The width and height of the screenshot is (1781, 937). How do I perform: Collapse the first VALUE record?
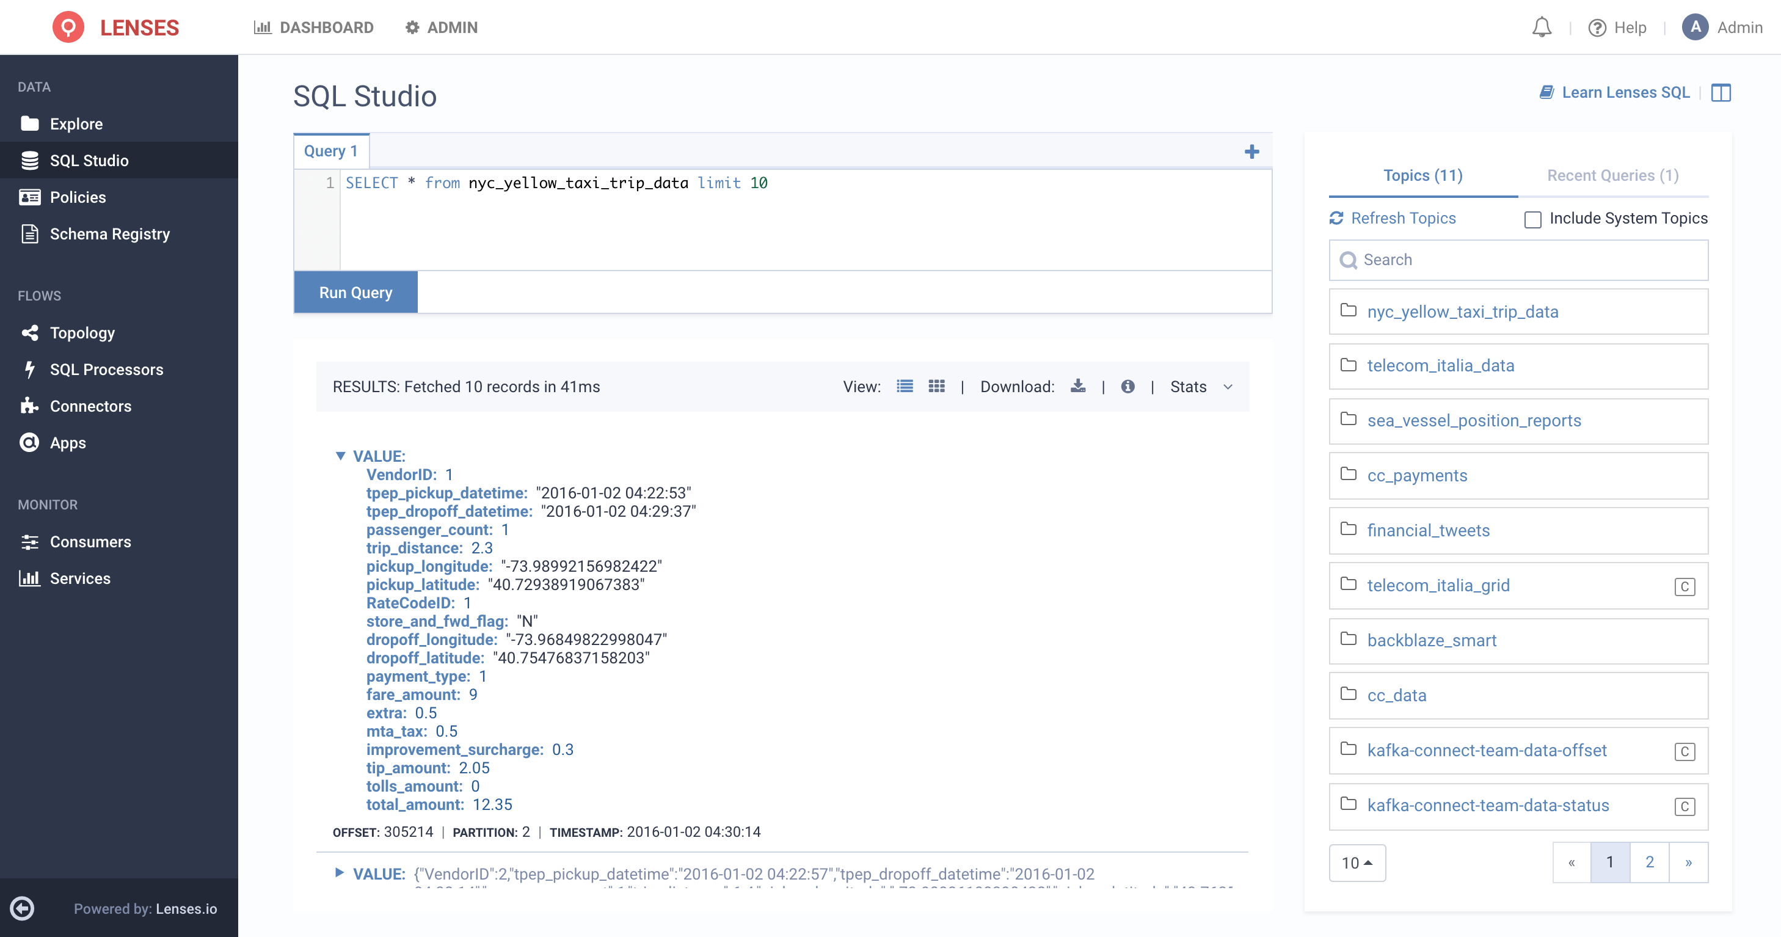pyautogui.click(x=340, y=456)
